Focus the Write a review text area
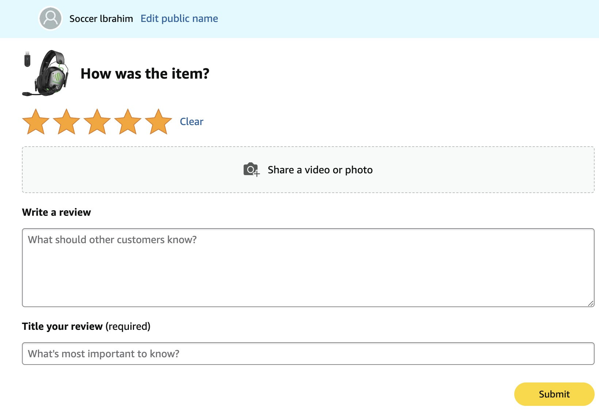The image size is (599, 411). click(308, 268)
